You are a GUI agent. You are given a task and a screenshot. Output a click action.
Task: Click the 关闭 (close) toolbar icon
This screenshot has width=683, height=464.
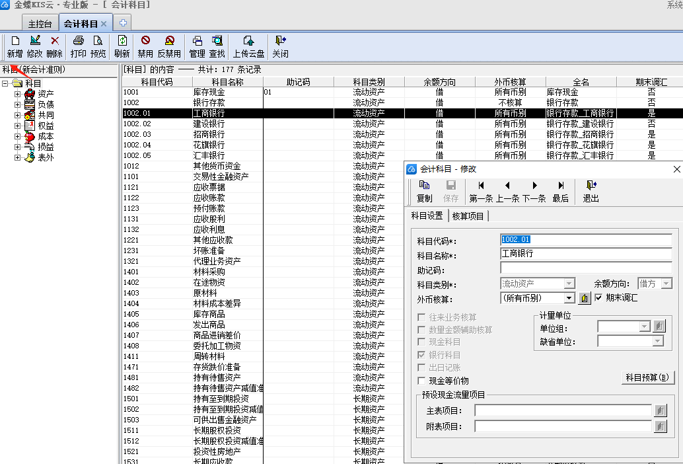pos(280,47)
